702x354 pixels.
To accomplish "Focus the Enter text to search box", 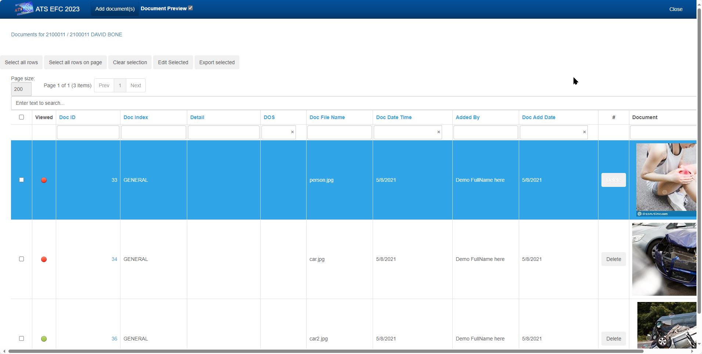I will 354,103.
